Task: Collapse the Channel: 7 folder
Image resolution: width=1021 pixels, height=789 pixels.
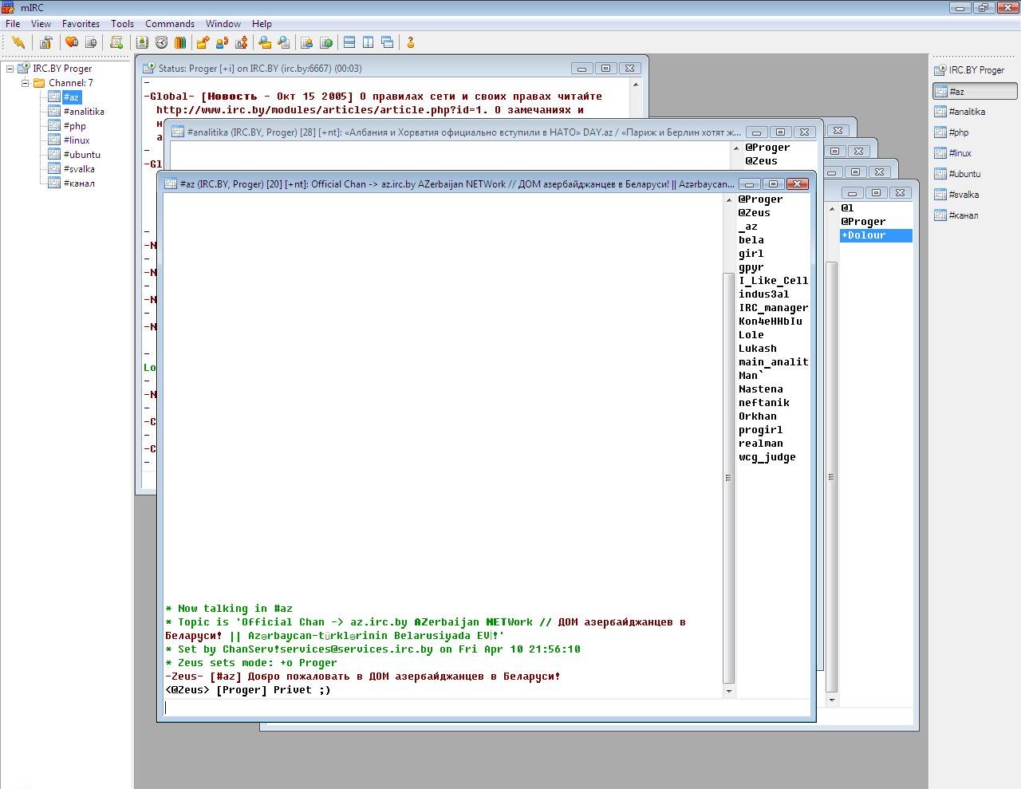Action: click(25, 83)
